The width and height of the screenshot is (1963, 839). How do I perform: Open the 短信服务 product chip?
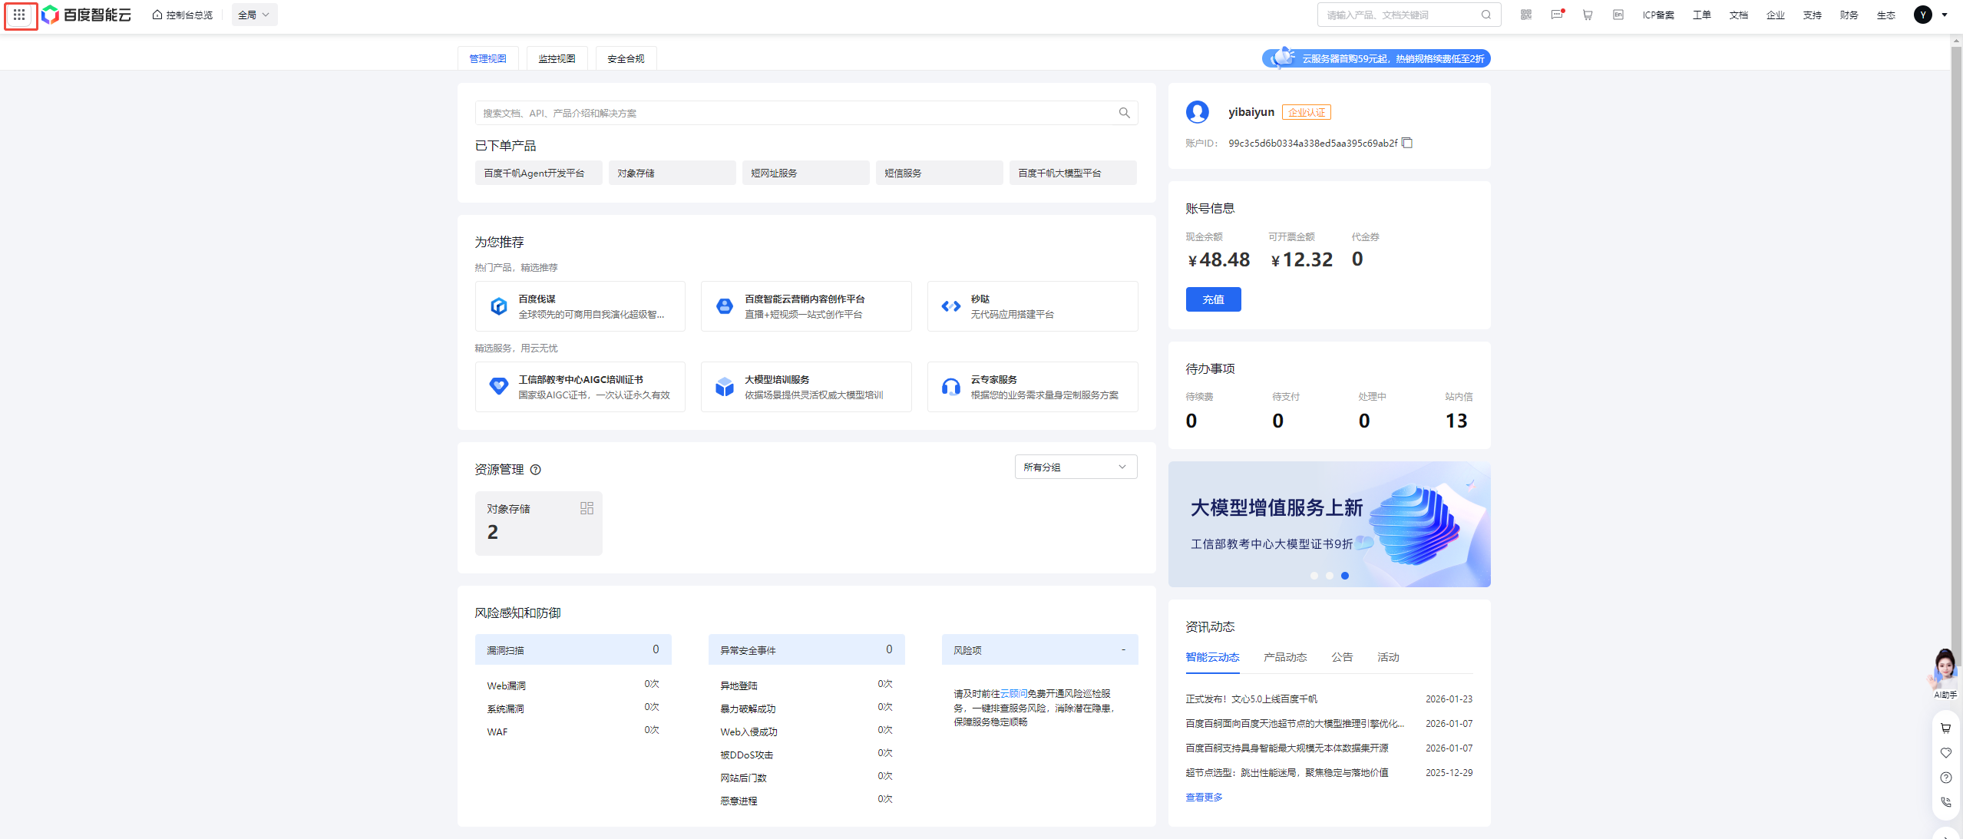coord(940,173)
